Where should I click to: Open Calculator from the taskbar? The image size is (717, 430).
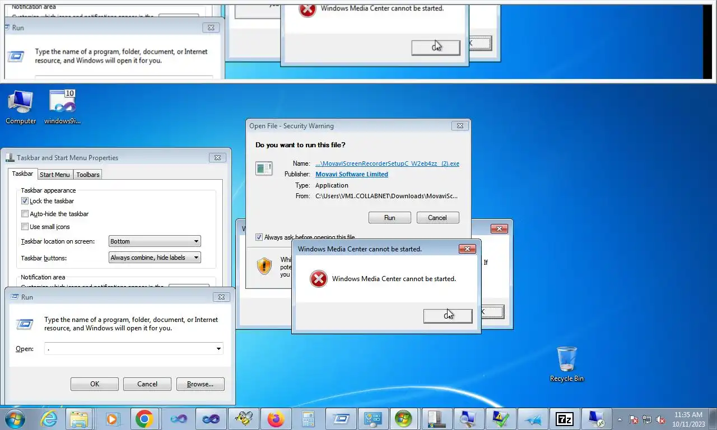coord(308,419)
